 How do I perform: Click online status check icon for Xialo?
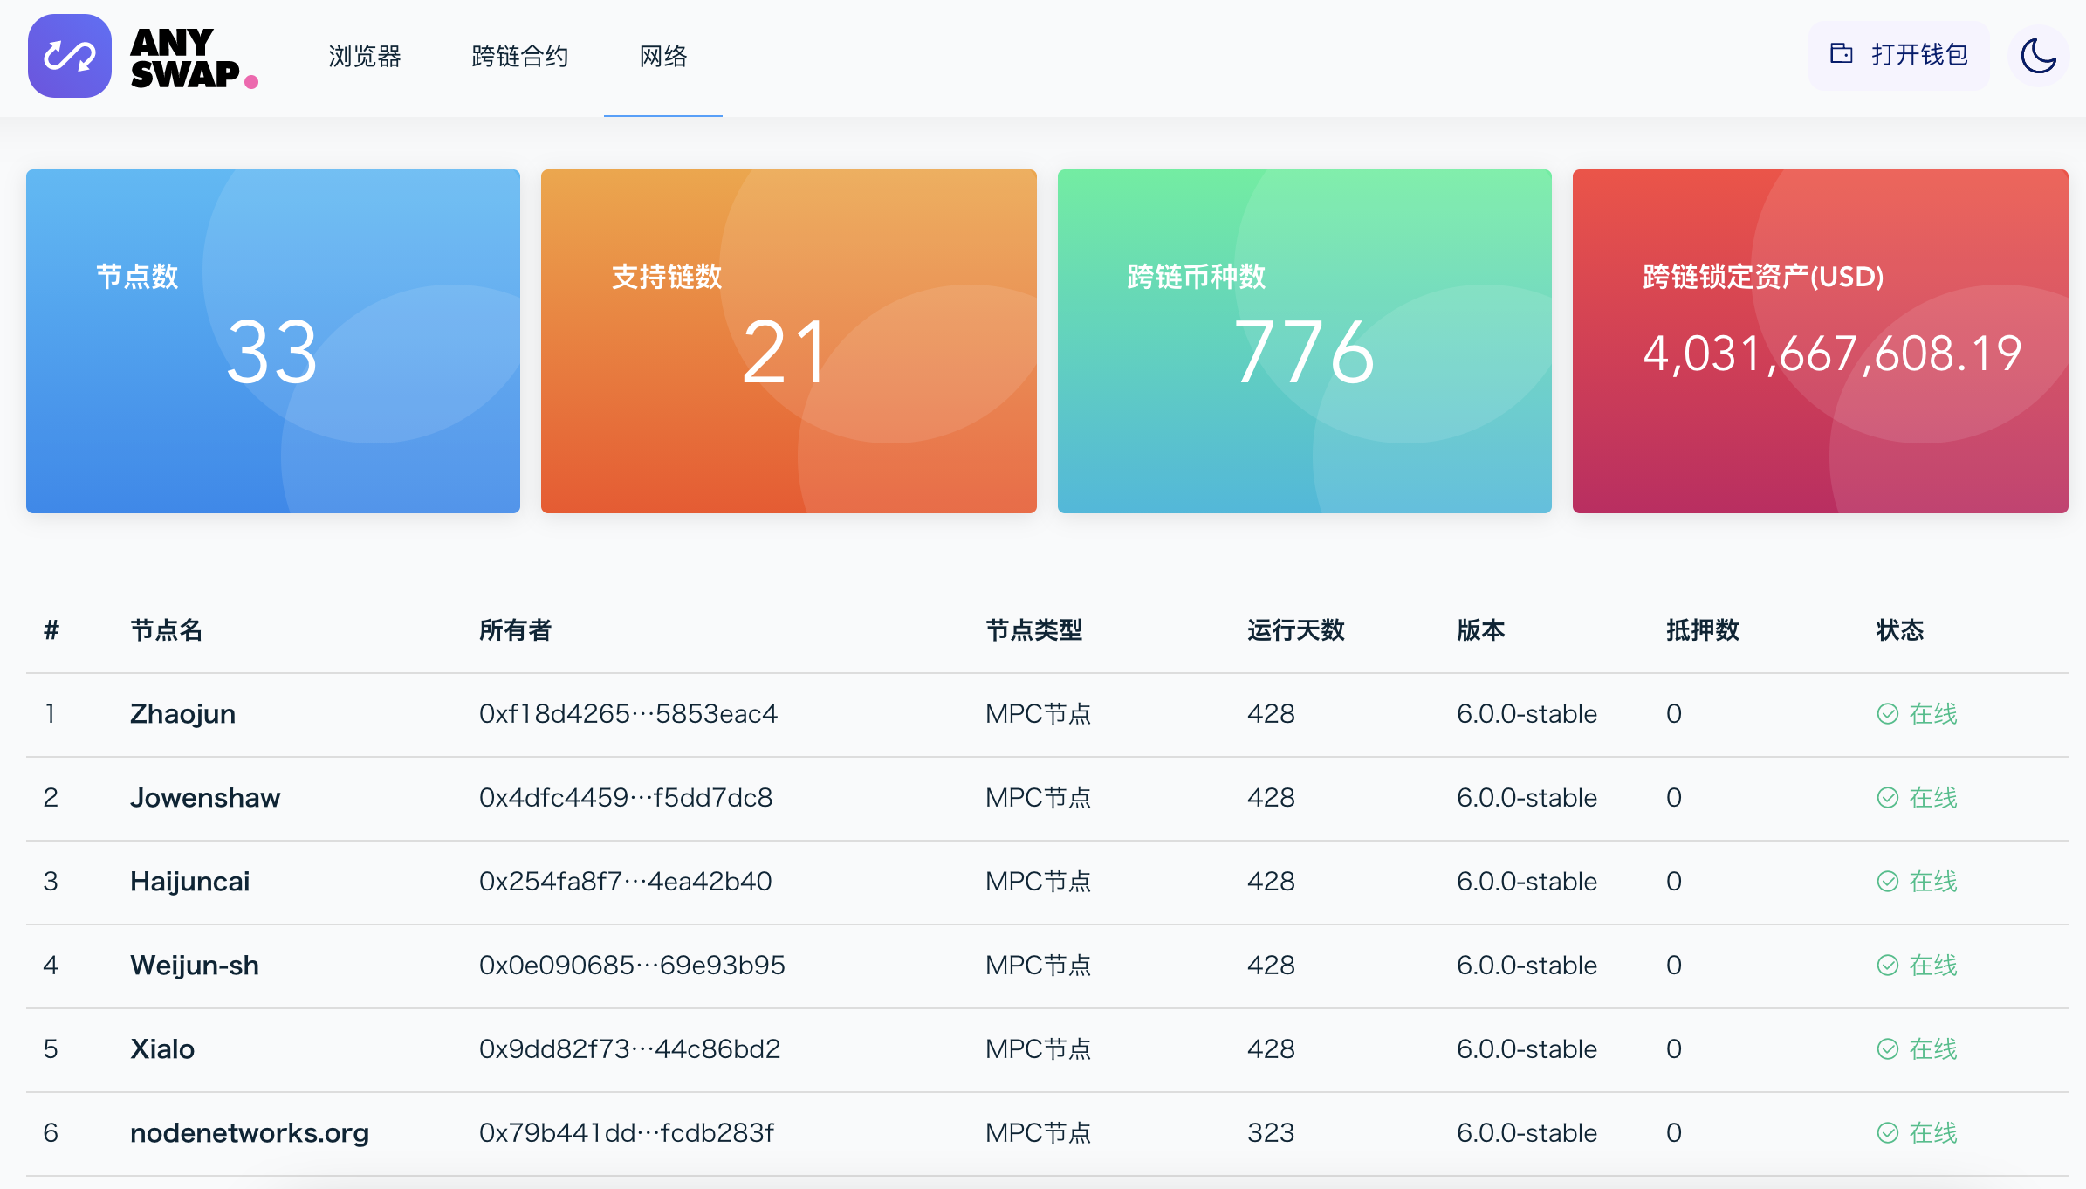[x=1887, y=1049]
